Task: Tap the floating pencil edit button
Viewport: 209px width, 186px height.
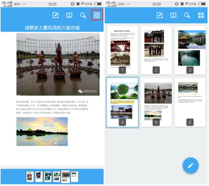Action: (x=191, y=165)
